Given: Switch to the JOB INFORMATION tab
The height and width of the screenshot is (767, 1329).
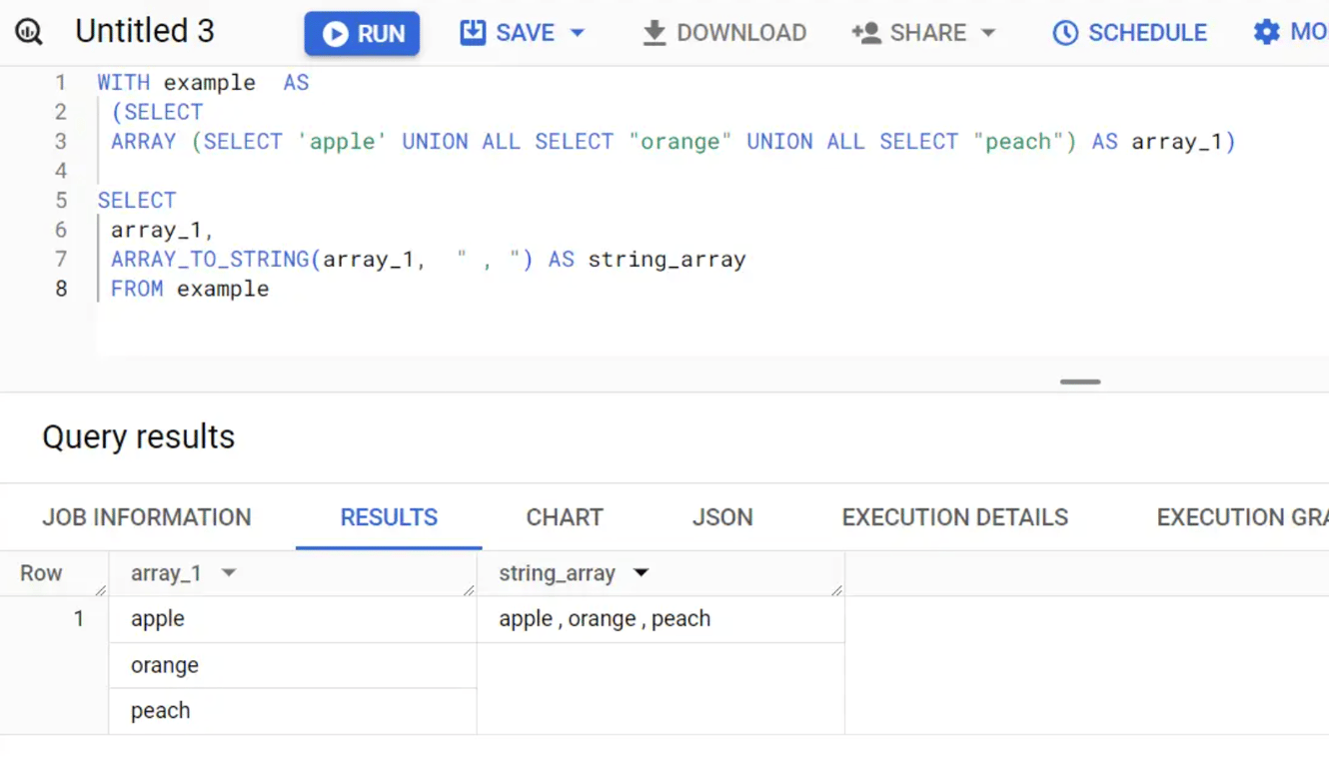Looking at the screenshot, I should (x=147, y=517).
